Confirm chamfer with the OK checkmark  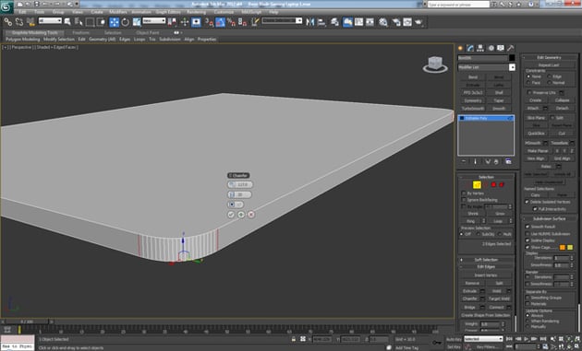click(x=231, y=215)
